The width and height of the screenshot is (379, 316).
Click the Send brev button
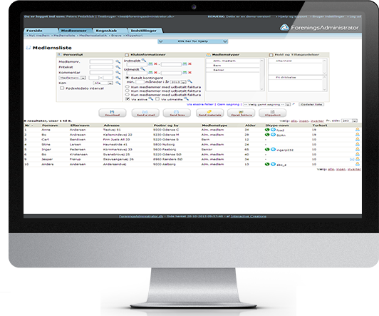[x=177, y=113]
